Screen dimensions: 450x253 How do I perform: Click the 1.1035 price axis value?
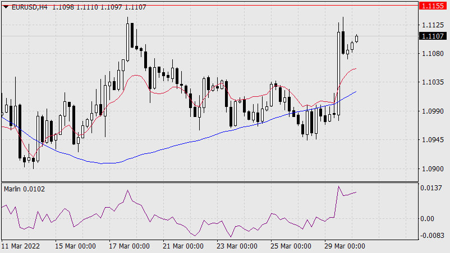(x=433, y=82)
